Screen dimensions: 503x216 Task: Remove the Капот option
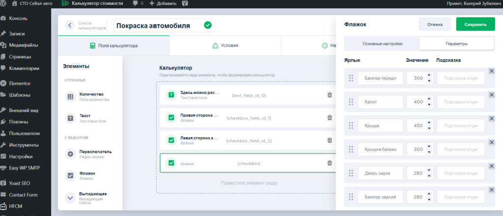491,95
